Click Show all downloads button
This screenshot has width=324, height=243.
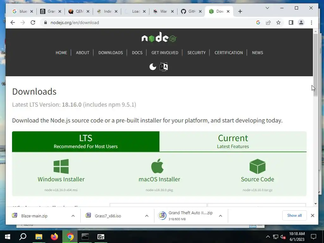point(295,215)
